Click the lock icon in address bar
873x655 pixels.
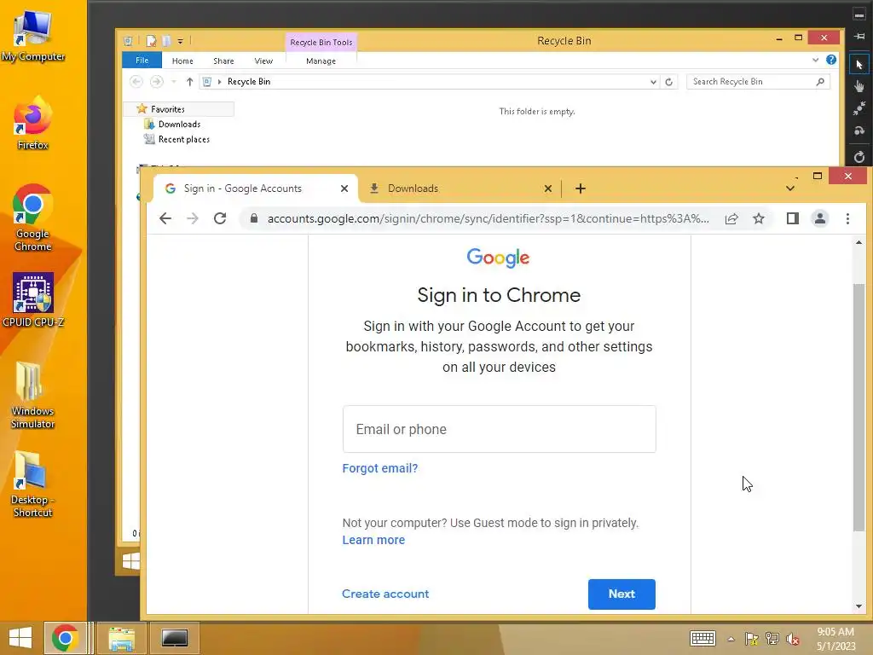(254, 218)
